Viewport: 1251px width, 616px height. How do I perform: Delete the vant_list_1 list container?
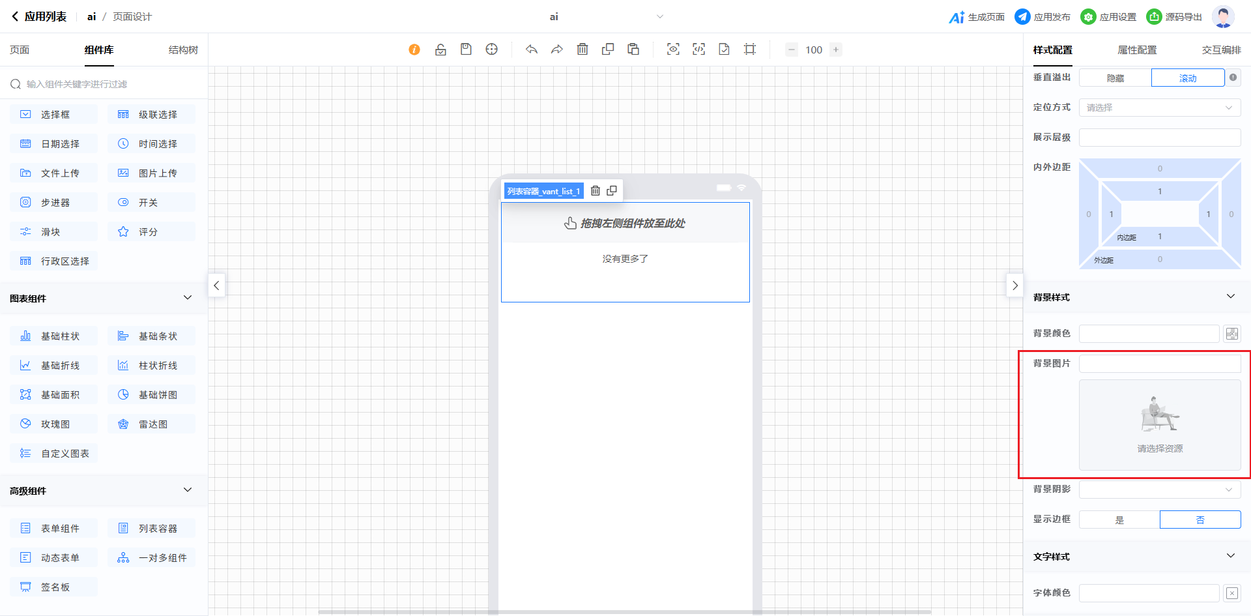(595, 191)
